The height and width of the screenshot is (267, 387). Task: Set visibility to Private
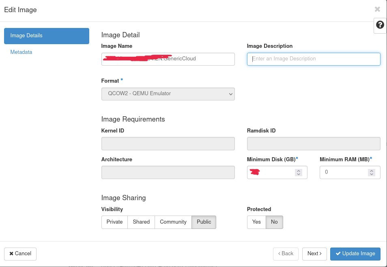(x=114, y=222)
